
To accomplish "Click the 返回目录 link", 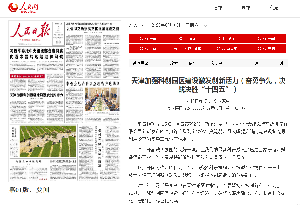I will (140, 63).
